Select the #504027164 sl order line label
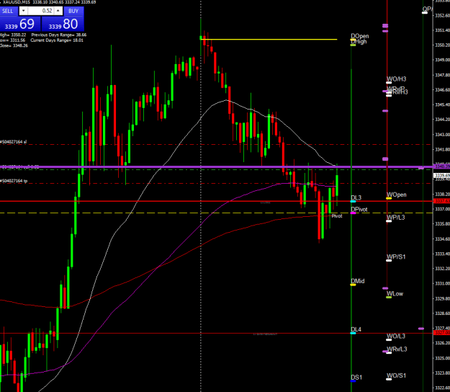 [x=13, y=142]
